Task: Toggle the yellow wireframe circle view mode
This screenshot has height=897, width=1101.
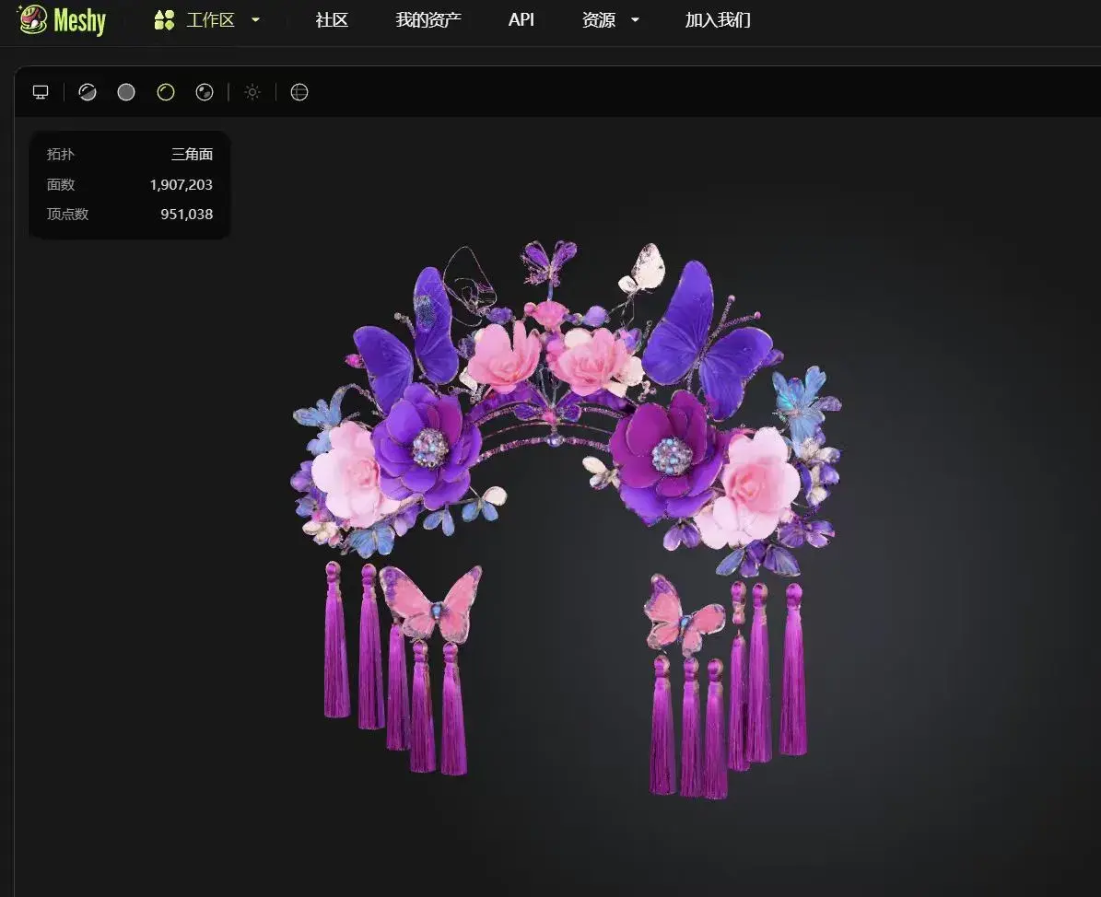Action: coord(166,91)
